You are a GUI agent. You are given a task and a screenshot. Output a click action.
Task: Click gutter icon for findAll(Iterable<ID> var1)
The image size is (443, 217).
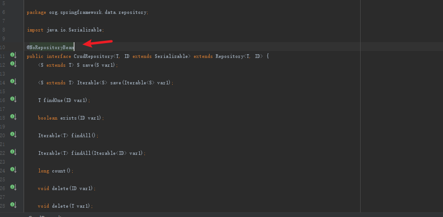[13, 152]
